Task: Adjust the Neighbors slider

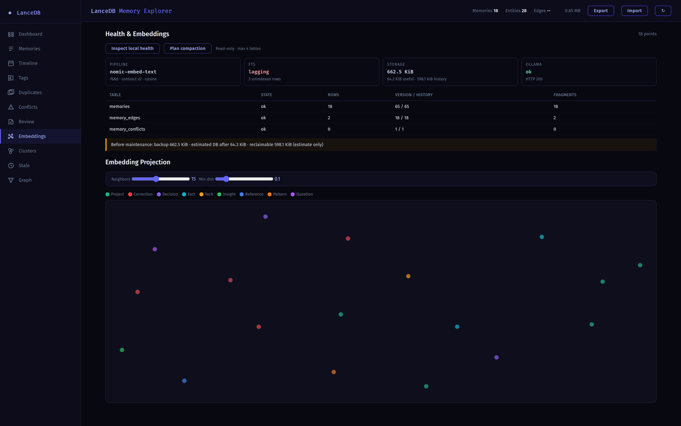Action: point(161,179)
